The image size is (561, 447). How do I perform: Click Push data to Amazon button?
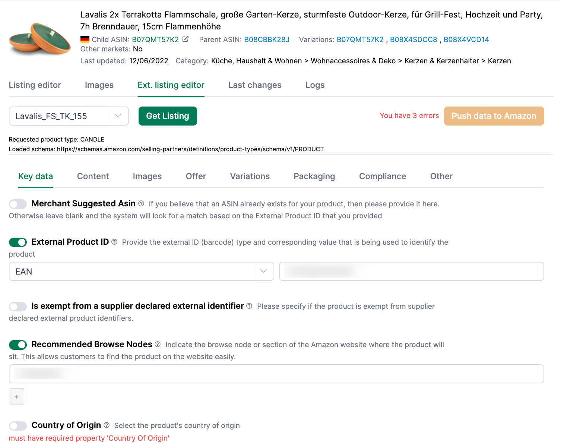(494, 116)
